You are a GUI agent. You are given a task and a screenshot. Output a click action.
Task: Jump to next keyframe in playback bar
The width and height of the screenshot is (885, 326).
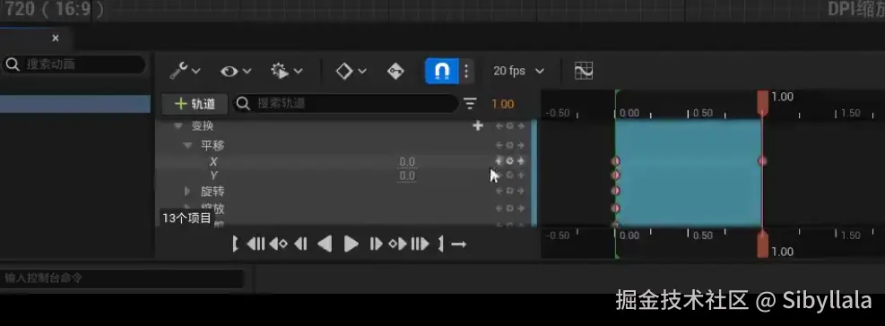[x=398, y=244]
